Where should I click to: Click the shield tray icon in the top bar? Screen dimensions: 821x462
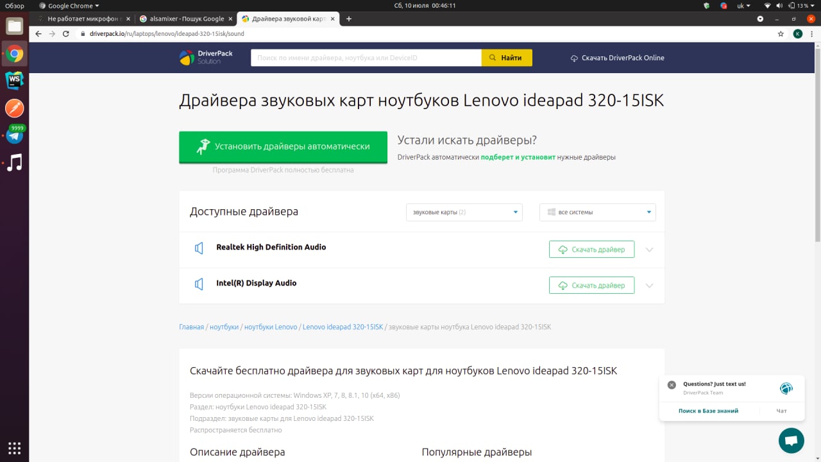[707, 6]
